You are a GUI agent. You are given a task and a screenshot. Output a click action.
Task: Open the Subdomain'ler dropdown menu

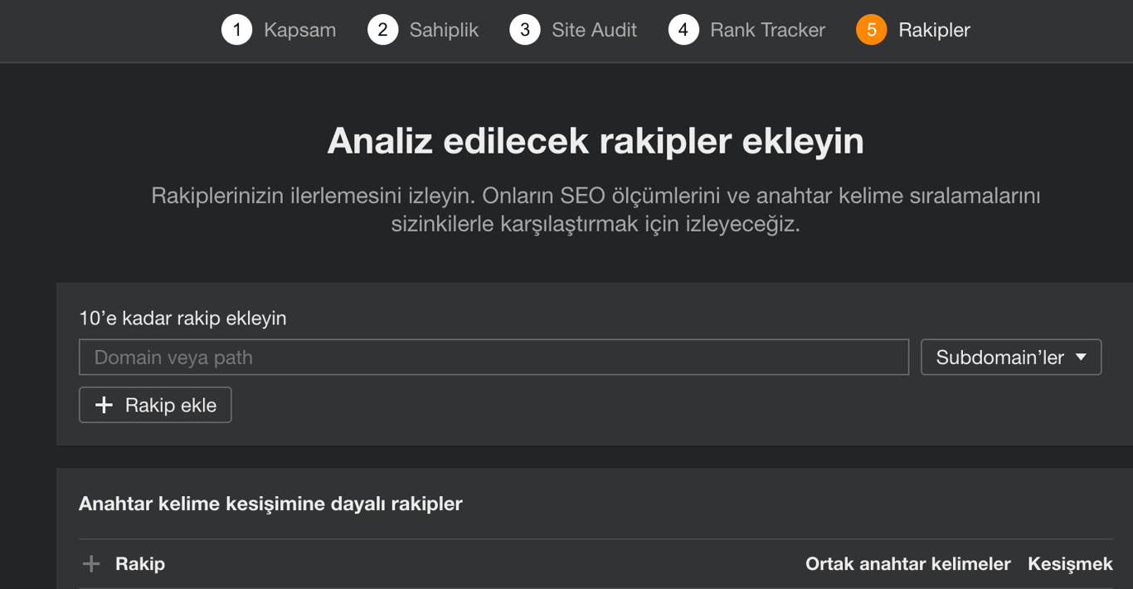point(1010,357)
